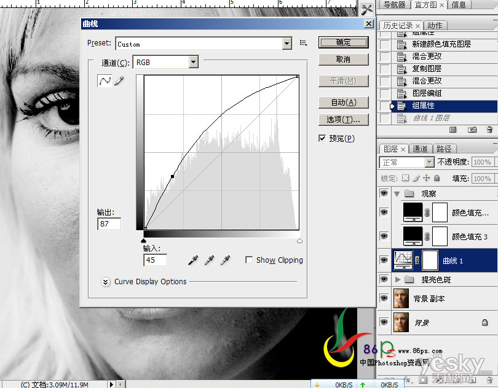Click the 背景 副本 layer thumbnail

(x=401, y=298)
